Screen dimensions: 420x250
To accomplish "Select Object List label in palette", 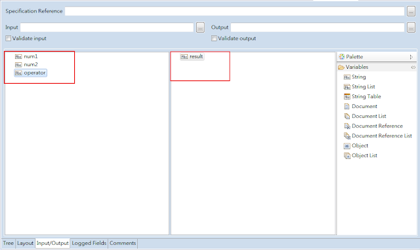I will [x=364, y=156].
